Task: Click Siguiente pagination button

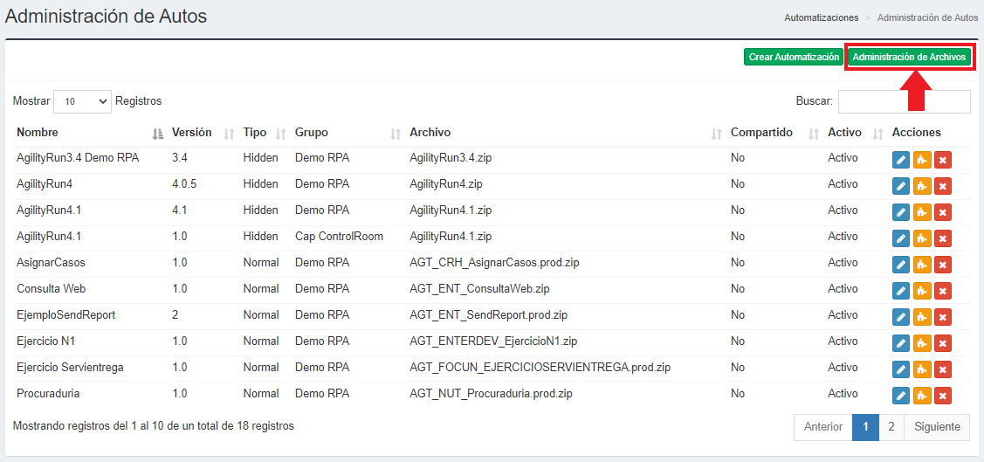Action: tap(936, 427)
